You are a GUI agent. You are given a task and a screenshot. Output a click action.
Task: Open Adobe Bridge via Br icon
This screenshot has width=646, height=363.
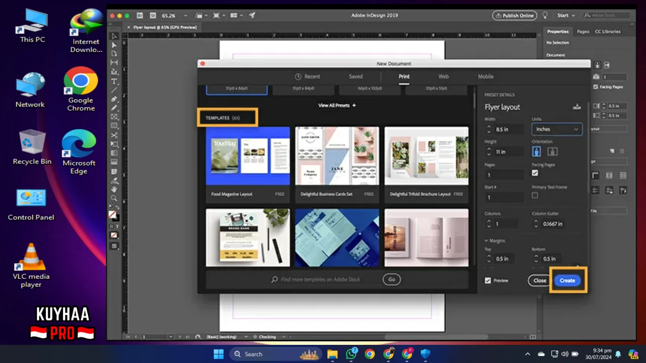[x=140, y=16]
